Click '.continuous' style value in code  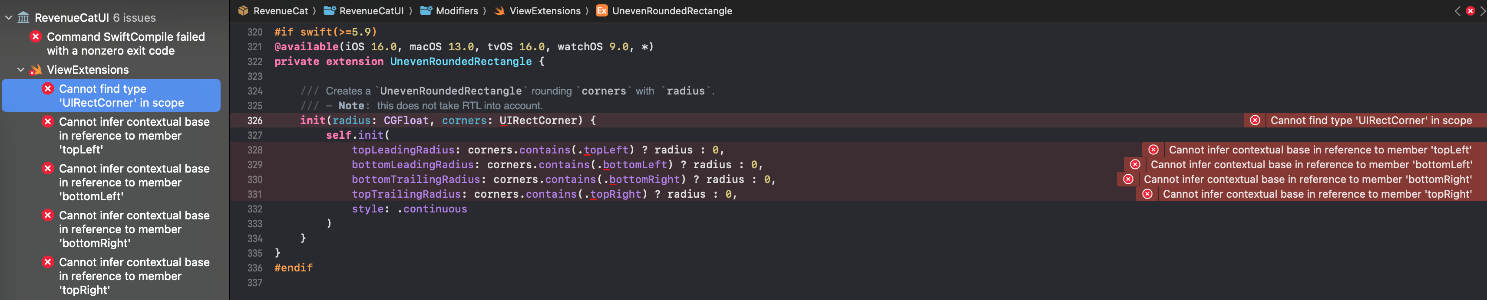tap(432, 209)
